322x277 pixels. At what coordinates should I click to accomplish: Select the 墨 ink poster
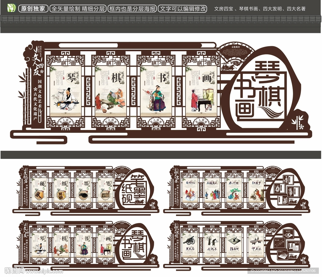point(83,191)
